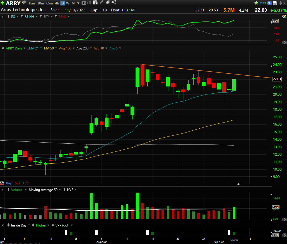The width and height of the screenshot is (287, 244).
Task: Click reorder arrows beside Higher label
Action: tap(33, 225)
